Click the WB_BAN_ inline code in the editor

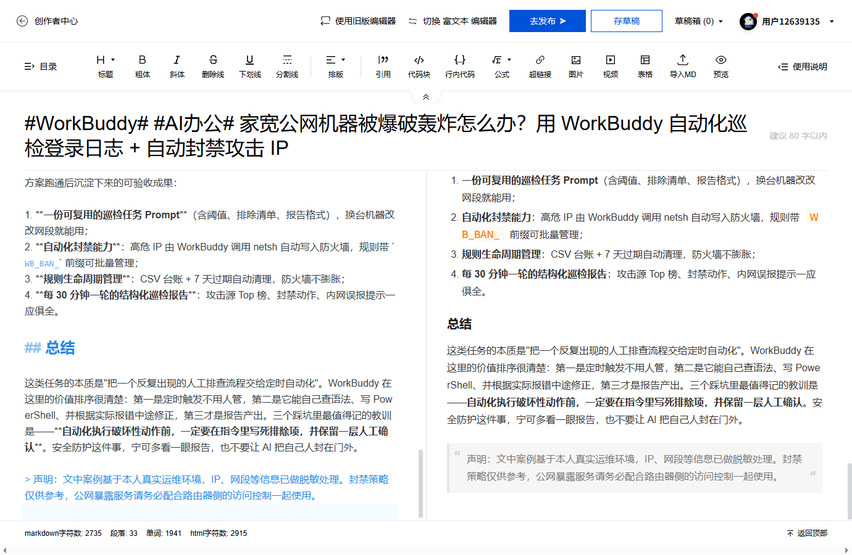click(x=42, y=263)
